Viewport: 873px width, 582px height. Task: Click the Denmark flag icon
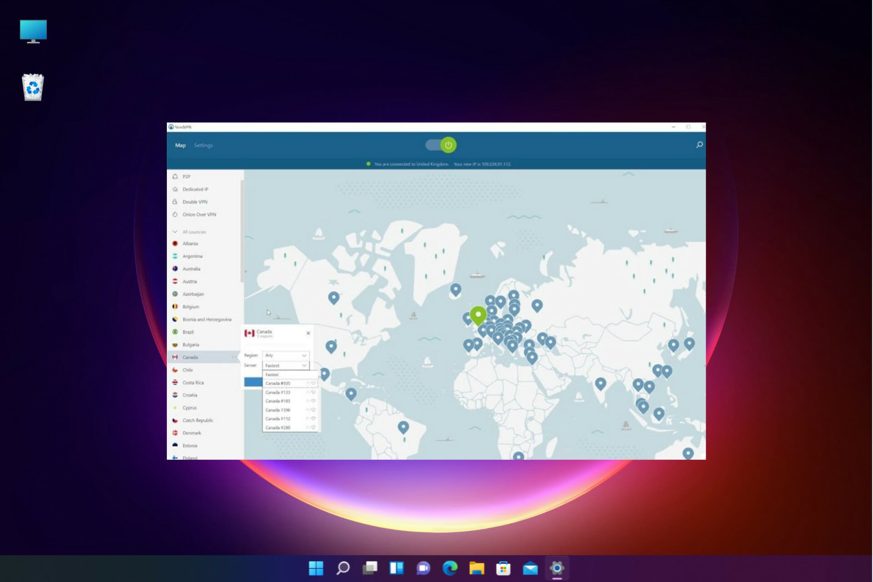(175, 433)
